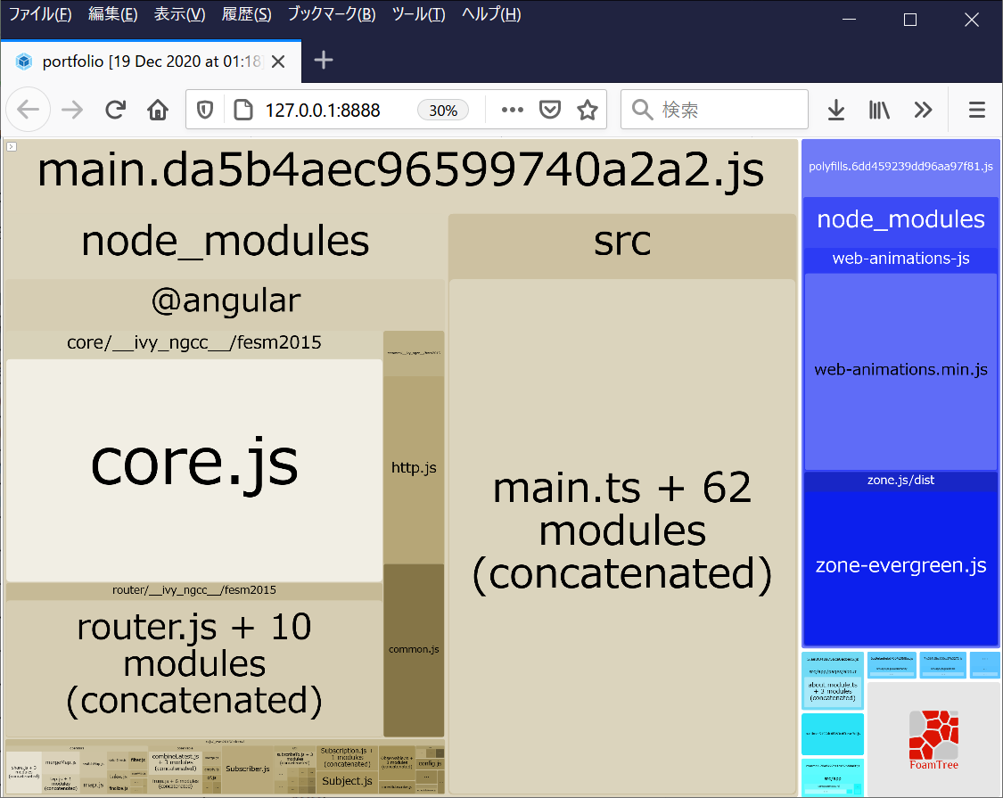Open the Firefox hamburger menu
This screenshot has height=798, width=1003.
977,110
